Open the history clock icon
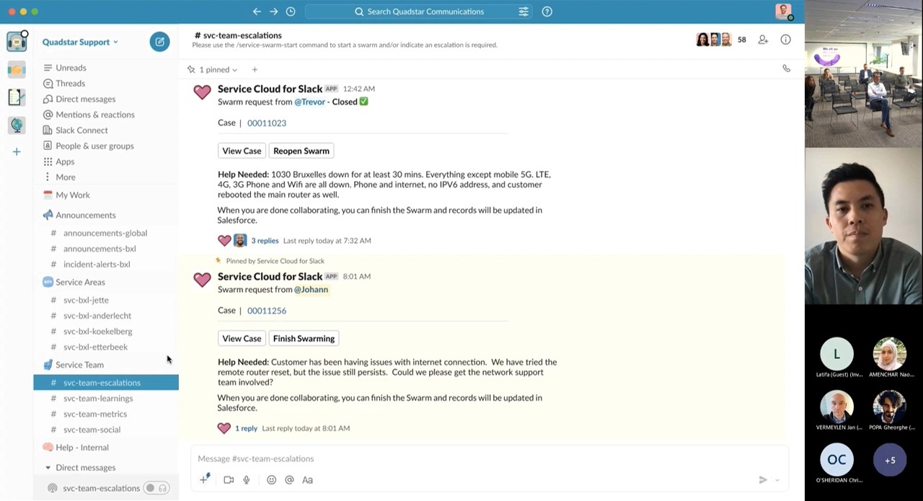Screen dimensions: 923x501 [x=291, y=12]
